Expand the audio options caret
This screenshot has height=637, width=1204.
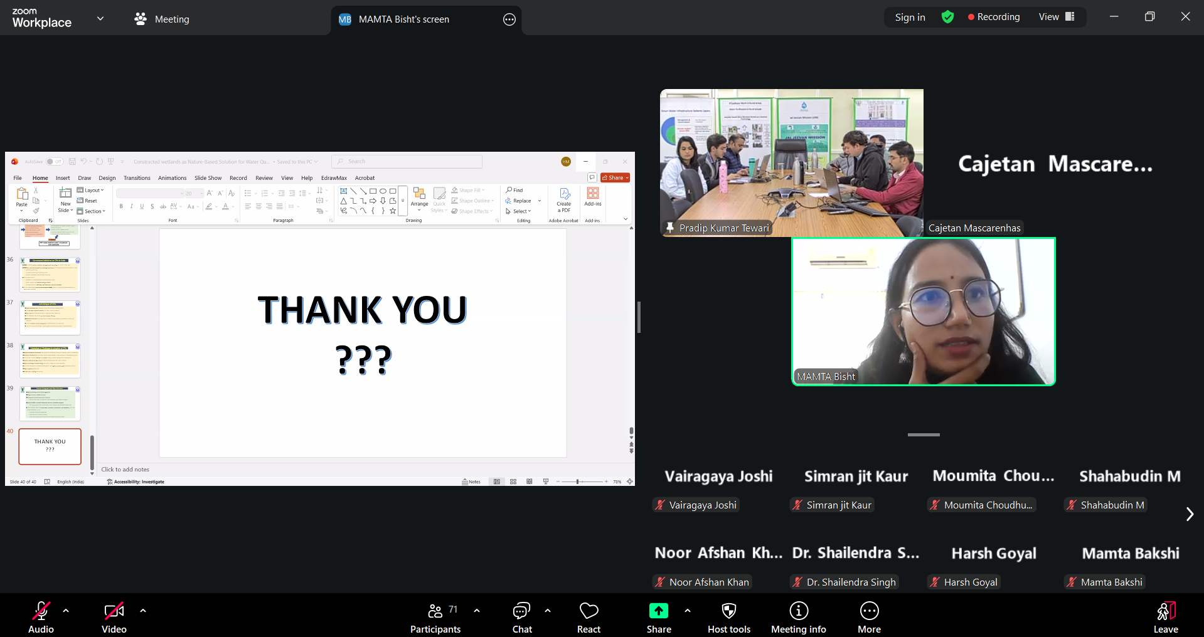coord(66,610)
